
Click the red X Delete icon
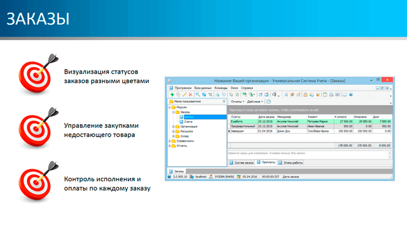(191, 94)
